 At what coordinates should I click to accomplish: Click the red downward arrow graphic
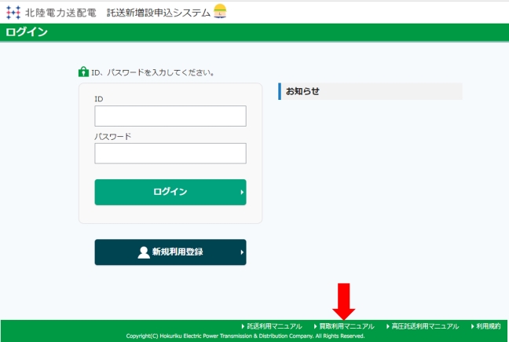pyautogui.click(x=346, y=301)
